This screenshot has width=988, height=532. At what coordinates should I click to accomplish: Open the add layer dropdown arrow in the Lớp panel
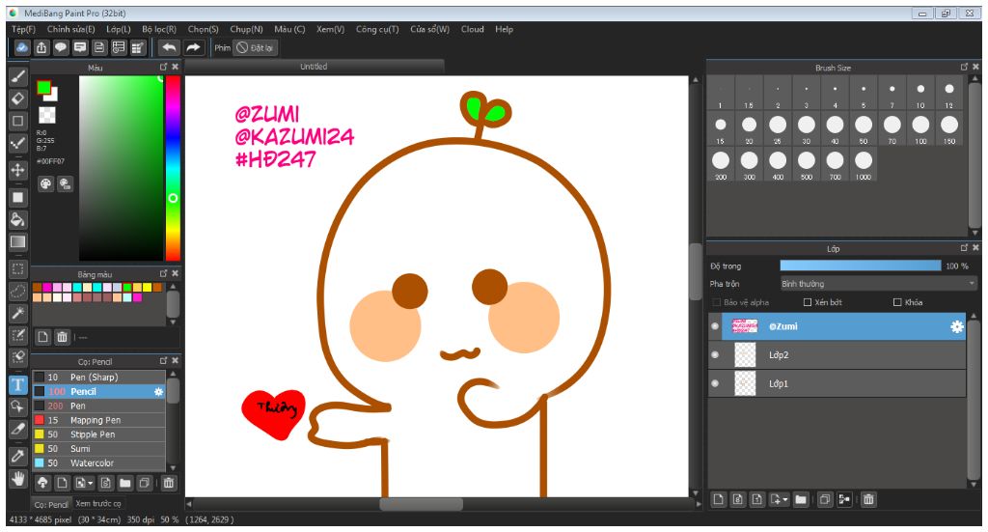coord(785,500)
